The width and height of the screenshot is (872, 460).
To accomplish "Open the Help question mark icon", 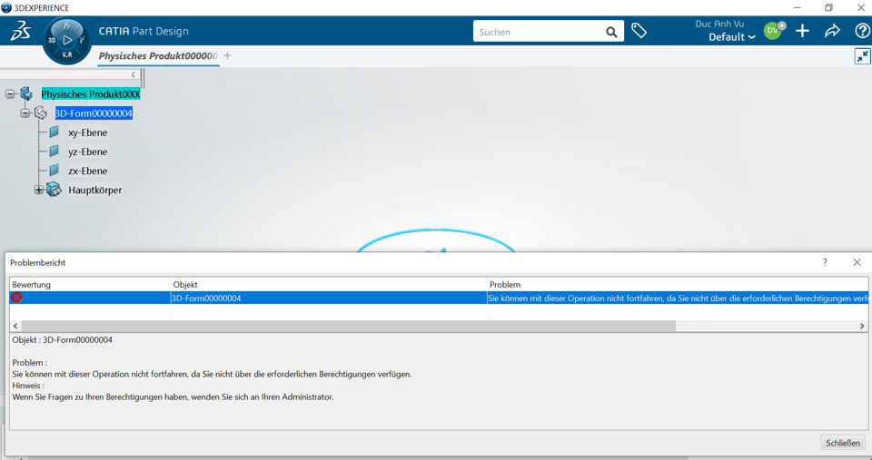I will (x=862, y=31).
